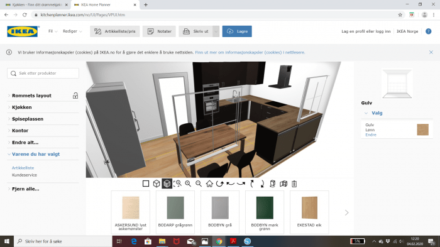Image resolution: width=440 pixels, height=247 pixels.
Task: Rotate view left with curved arrow
Action: point(231,184)
